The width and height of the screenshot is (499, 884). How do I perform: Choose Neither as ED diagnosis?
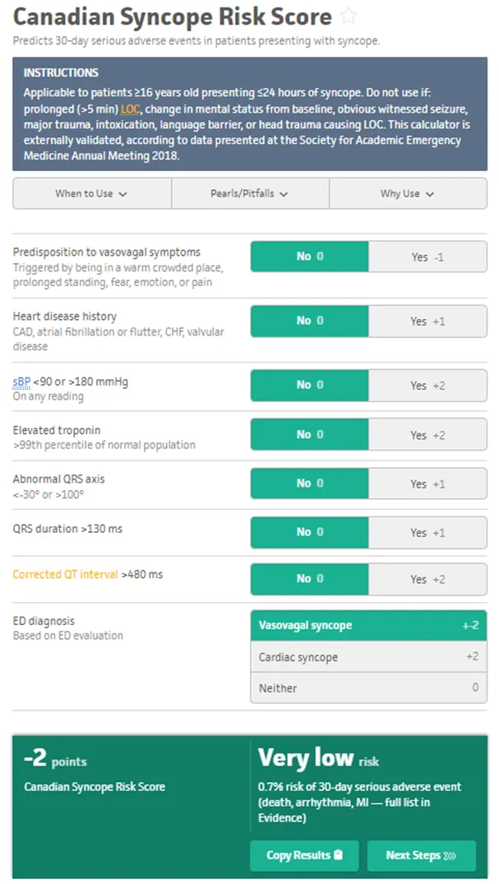coord(368,687)
